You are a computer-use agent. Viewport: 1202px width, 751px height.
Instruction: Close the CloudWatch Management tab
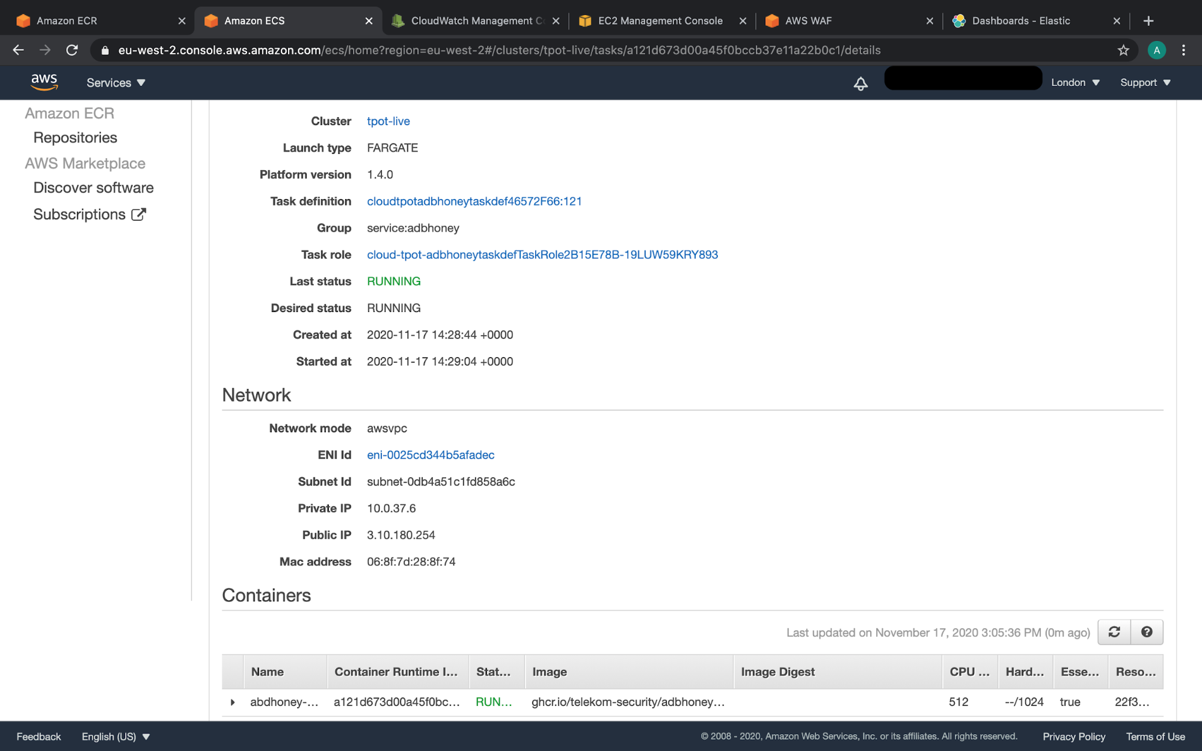[556, 20]
